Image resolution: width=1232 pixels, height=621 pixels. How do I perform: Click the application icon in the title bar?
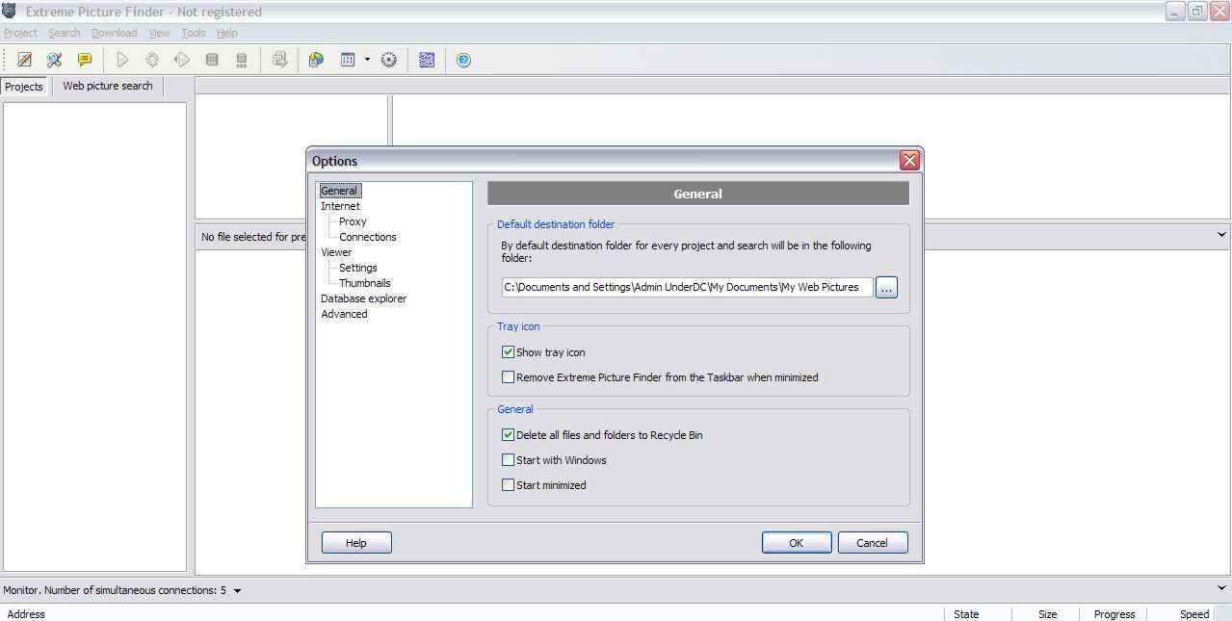click(10, 12)
